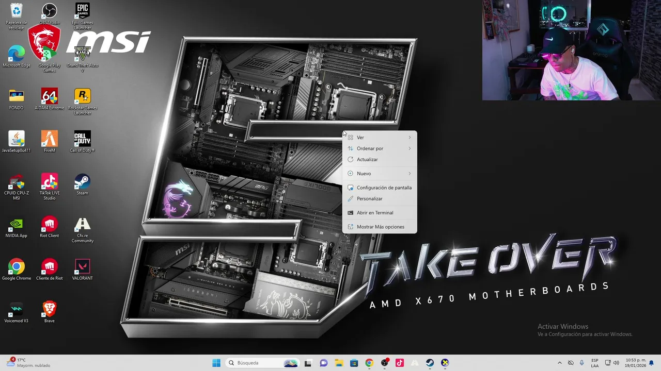Viewport: 661px width, 371px height.
Task: Open the clock and date panel
Action: (x=635, y=363)
